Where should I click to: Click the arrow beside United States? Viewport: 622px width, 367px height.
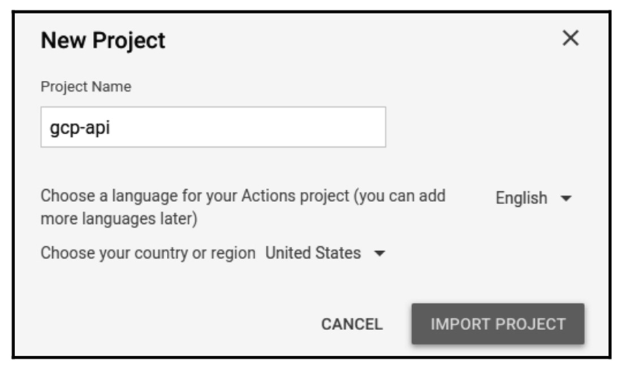[x=380, y=254]
